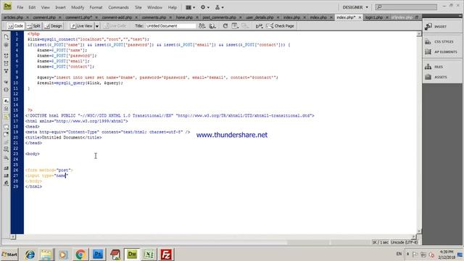Click the Outdent Code icon
This screenshot has width=464, height=261.
tap(7, 175)
